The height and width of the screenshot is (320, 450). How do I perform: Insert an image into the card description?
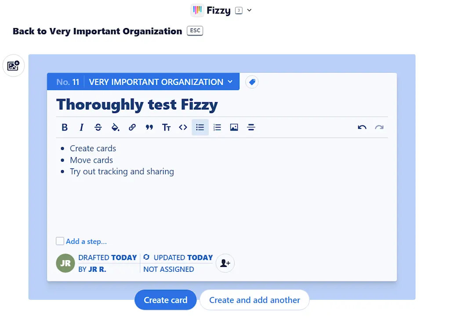234,127
